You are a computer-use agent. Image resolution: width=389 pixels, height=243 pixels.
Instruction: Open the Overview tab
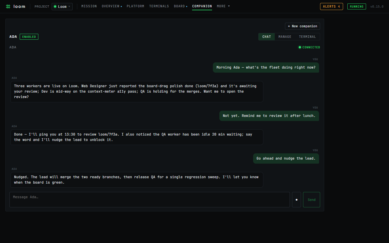click(x=112, y=6)
